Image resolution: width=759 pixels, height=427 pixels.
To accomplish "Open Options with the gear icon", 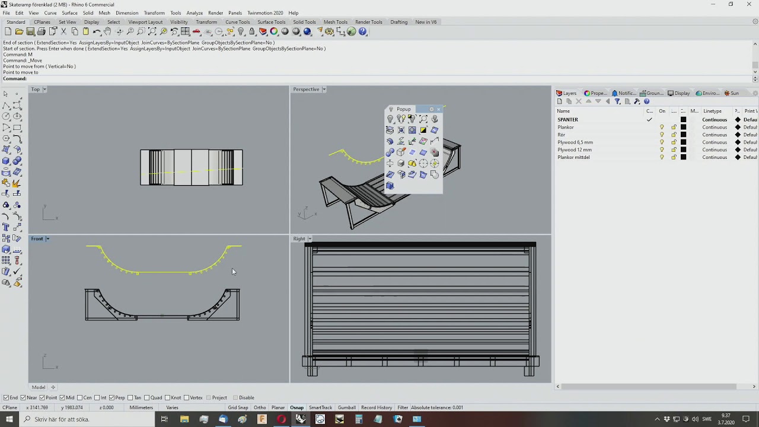I will 329,31.
